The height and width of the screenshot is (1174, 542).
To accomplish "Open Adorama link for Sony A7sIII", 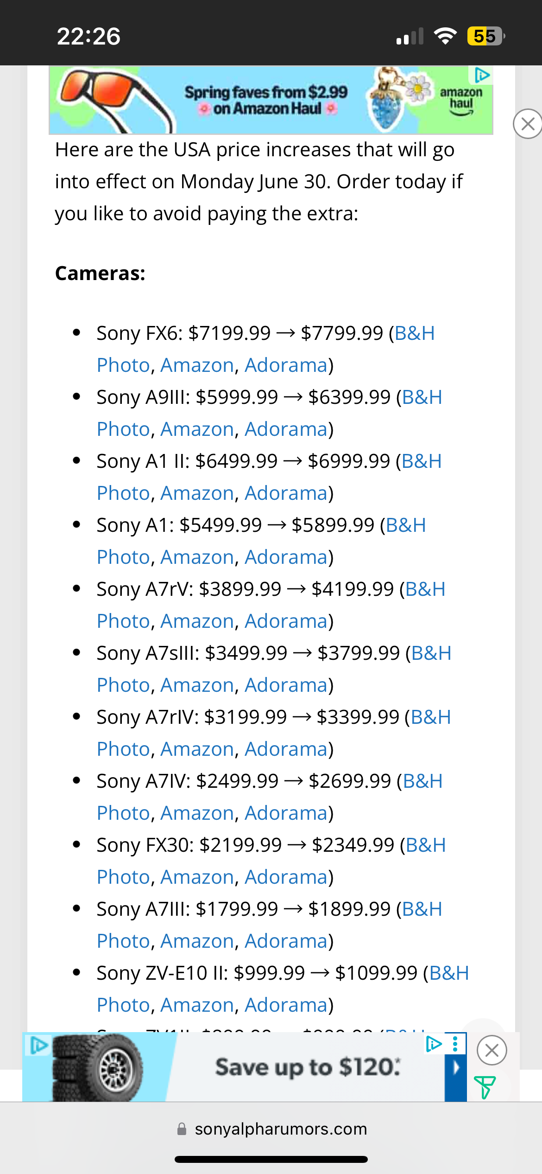I will point(286,685).
